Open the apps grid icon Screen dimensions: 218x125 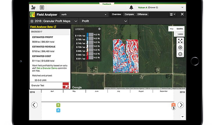coord(42,8)
